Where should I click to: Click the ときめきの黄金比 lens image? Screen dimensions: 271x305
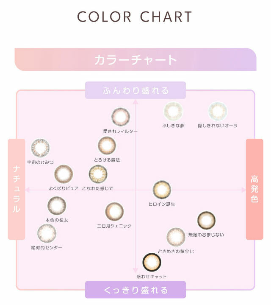[176, 237]
